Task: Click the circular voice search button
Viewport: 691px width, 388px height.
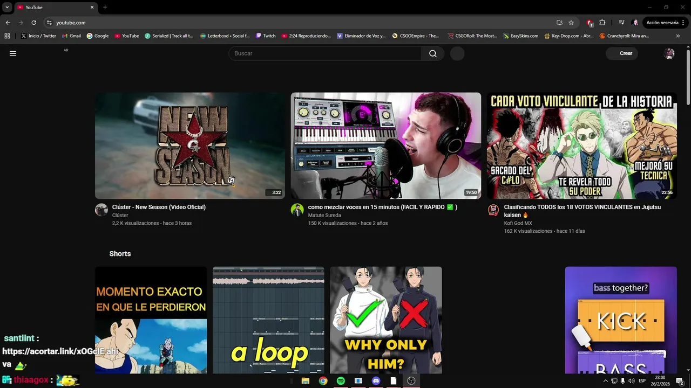Action: [457, 53]
